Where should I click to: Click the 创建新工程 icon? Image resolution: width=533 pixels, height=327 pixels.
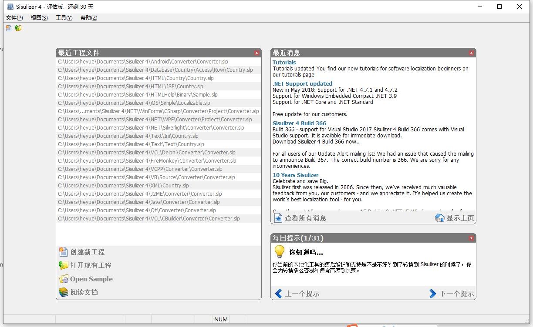[x=64, y=252]
